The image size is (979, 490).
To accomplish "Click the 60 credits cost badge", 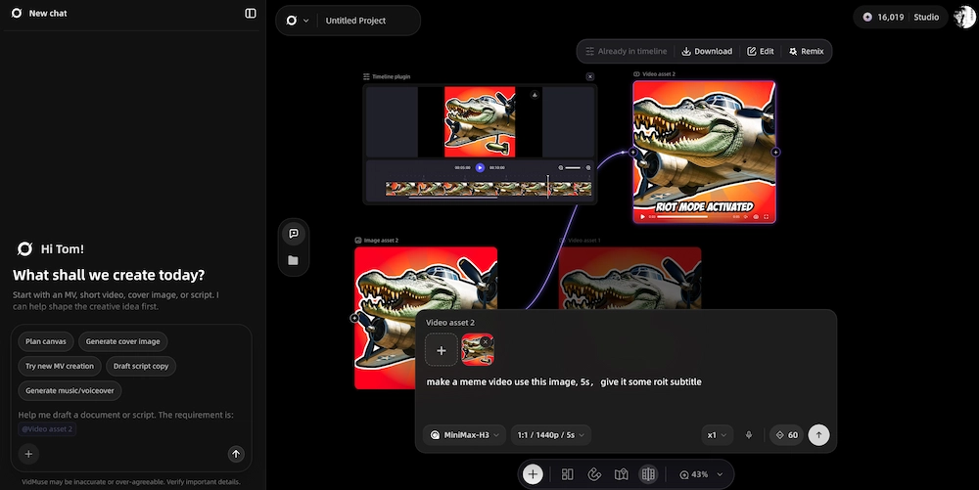I will [786, 435].
